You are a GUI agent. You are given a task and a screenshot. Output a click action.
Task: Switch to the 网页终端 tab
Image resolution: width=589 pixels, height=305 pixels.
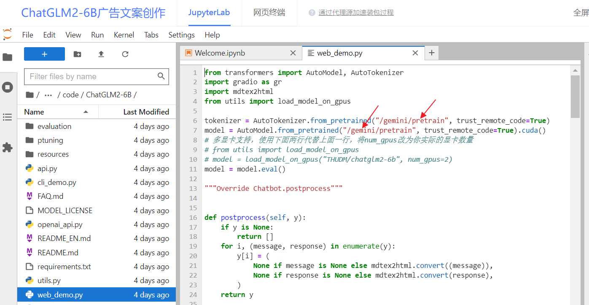point(269,13)
